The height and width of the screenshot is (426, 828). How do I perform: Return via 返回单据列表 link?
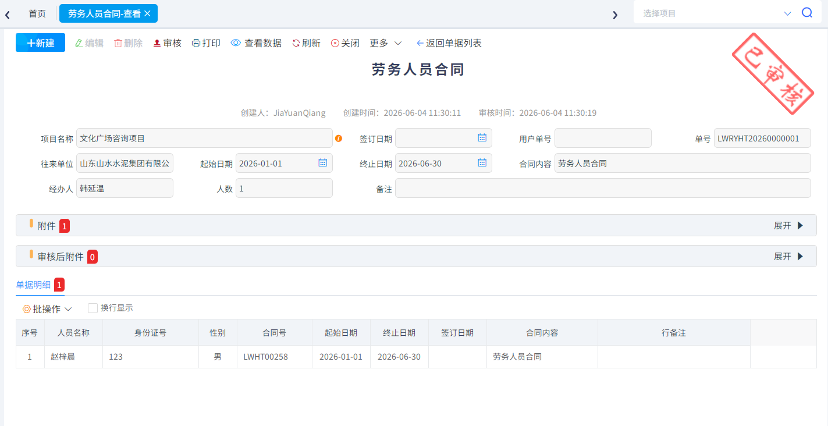(x=449, y=43)
